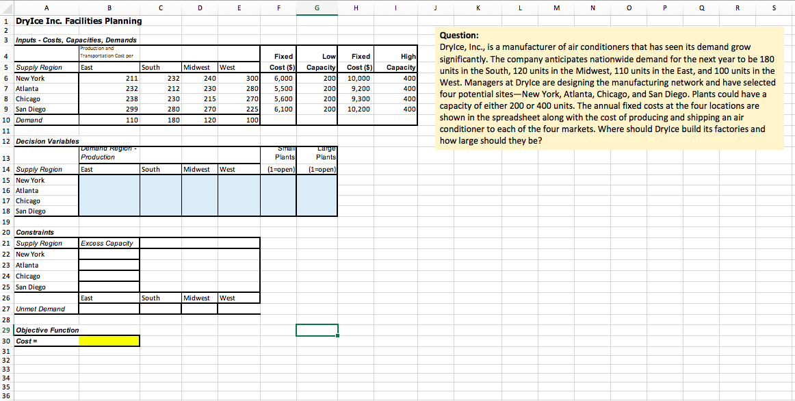Click the Small Plants (1=open) heading
The width and height of the screenshot is (795, 401).
(281, 159)
